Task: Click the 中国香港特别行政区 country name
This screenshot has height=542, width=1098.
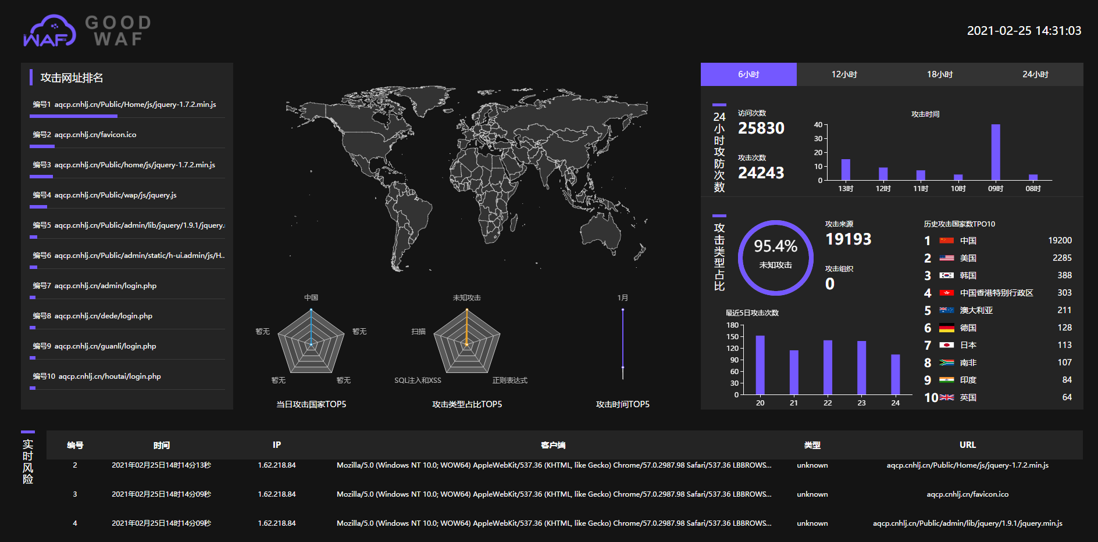Action: [x=997, y=293]
